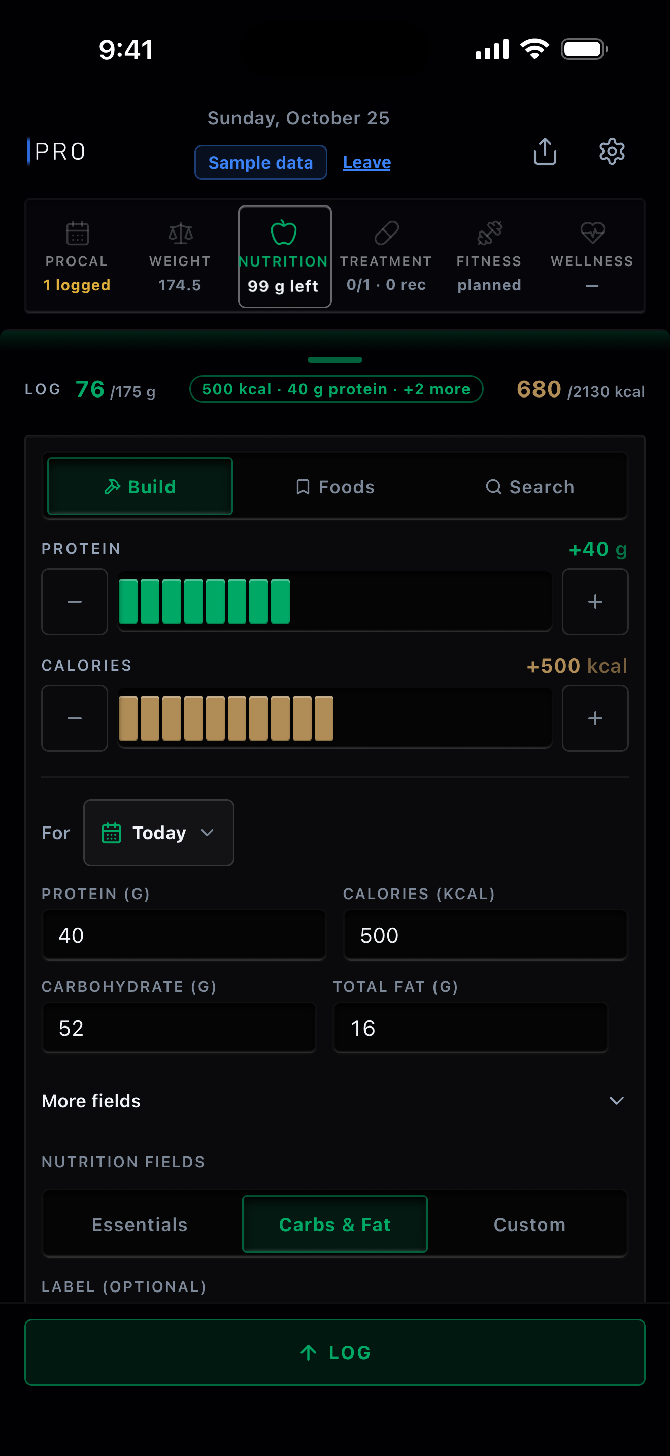
Task: Focus the Carbohydrate (g) input field
Action: [179, 1028]
